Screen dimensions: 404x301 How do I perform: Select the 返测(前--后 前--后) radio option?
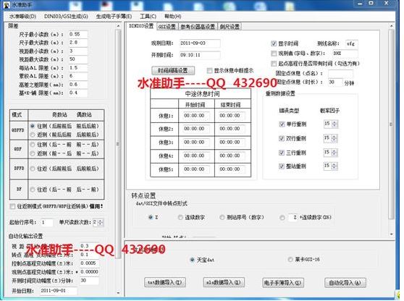click(33, 153)
